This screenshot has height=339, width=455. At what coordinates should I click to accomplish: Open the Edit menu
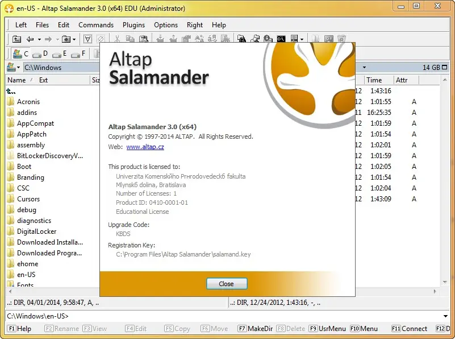[x=64, y=25]
